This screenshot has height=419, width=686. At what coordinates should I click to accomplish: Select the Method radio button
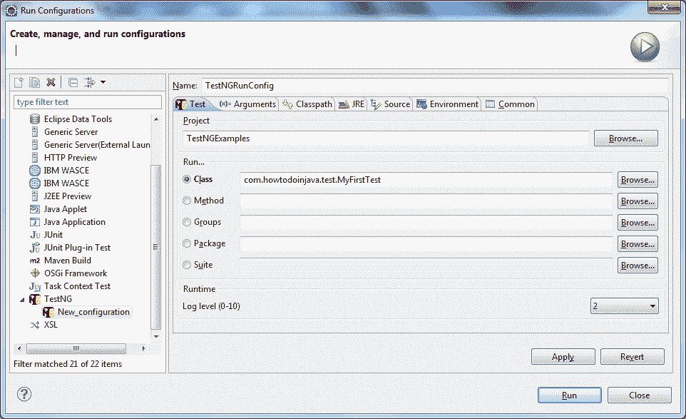click(x=187, y=201)
